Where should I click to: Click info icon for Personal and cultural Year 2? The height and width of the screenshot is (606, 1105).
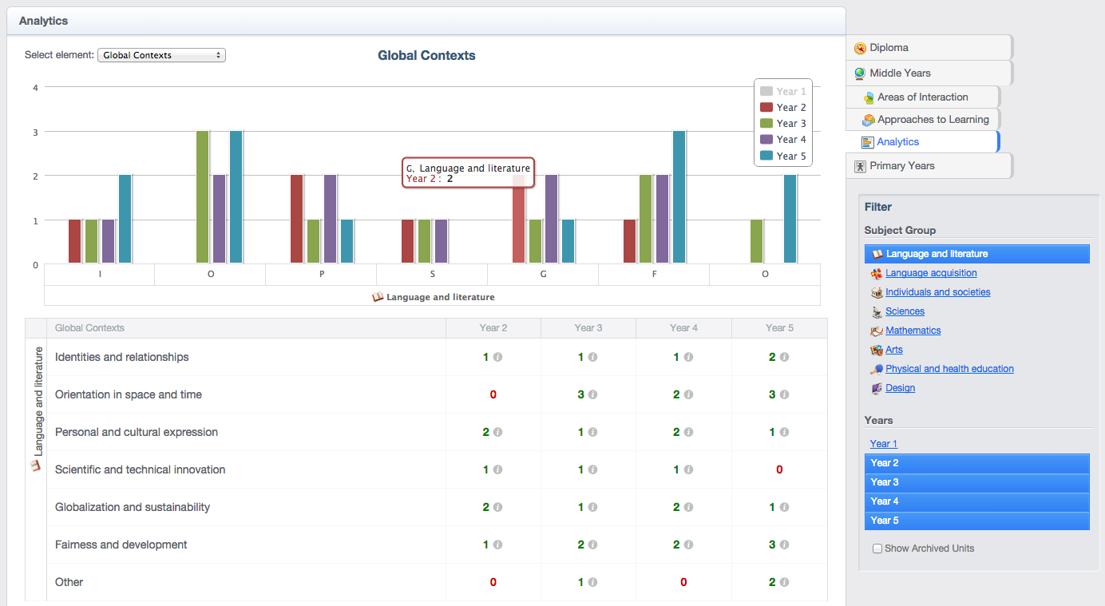(x=497, y=432)
